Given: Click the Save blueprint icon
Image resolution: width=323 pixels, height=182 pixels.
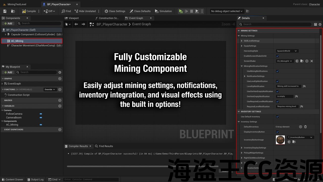Looking at the screenshot, I should (5, 11).
